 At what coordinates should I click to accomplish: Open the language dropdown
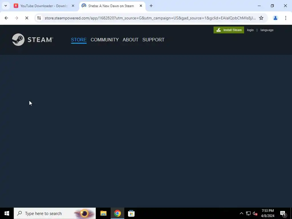tap(267, 30)
